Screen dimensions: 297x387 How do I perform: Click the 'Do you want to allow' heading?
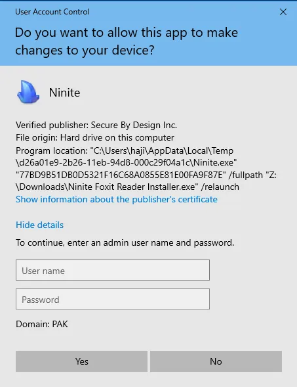pyautogui.click(x=127, y=41)
